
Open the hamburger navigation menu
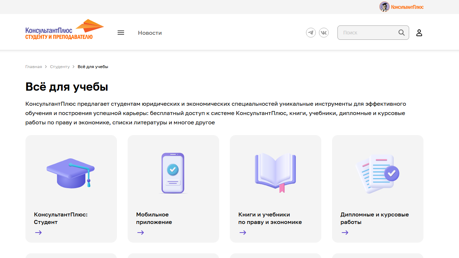point(120,33)
